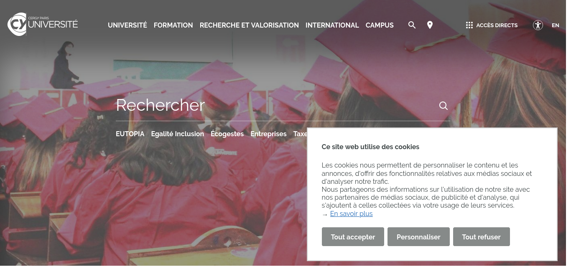Open the Formation menu
The image size is (571, 272).
(x=173, y=25)
